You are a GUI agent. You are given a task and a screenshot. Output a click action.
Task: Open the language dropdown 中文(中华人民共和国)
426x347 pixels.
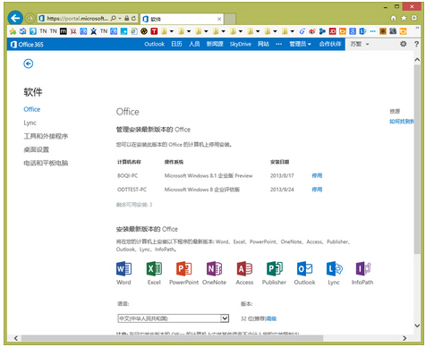173,318
